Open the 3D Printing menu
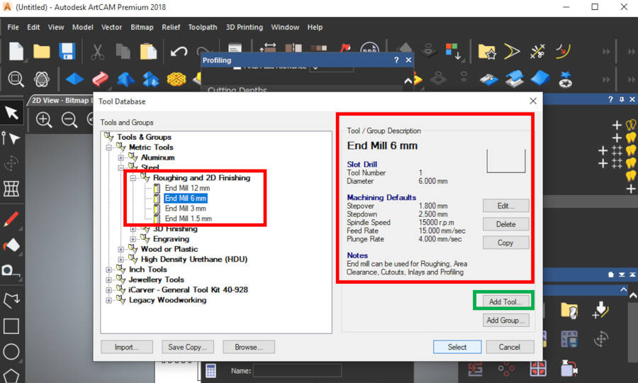This screenshot has height=383, width=638. tap(244, 27)
